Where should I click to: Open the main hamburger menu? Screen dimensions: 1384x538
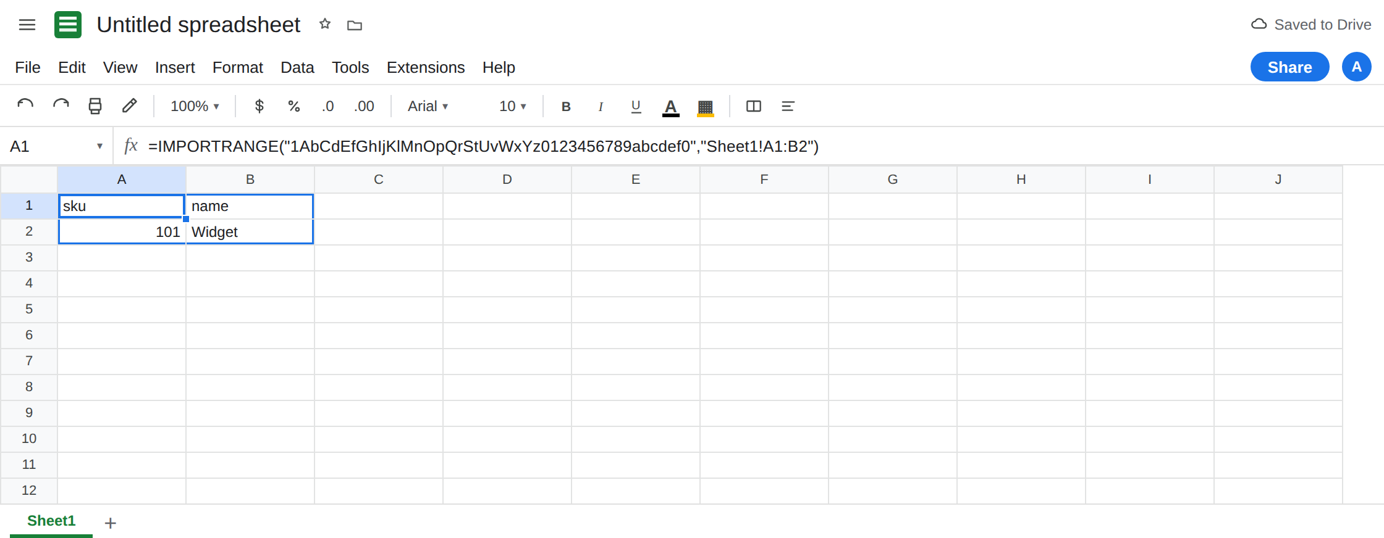pos(27,25)
